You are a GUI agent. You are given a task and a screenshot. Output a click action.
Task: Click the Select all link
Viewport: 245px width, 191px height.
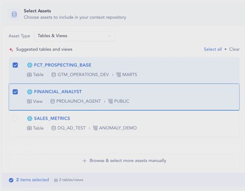213,49
